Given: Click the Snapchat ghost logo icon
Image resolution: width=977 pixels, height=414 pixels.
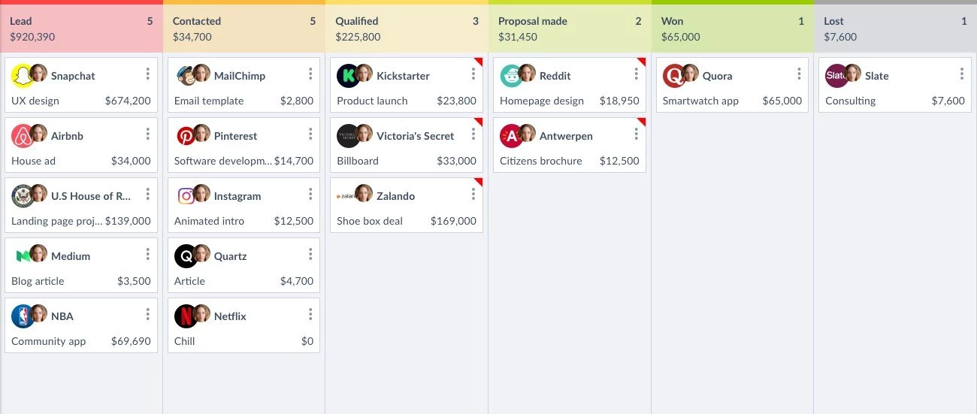Looking at the screenshot, I should (x=21, y=76).
